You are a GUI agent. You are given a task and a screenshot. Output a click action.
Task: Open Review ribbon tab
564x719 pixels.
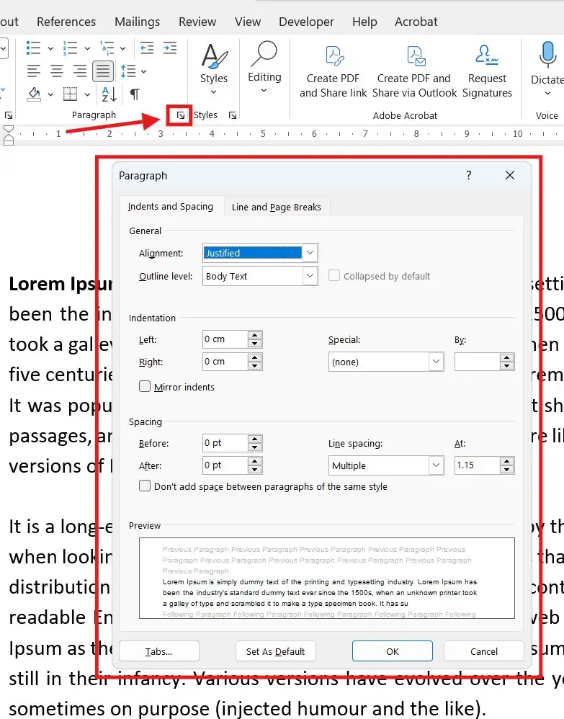pos(197,22)
